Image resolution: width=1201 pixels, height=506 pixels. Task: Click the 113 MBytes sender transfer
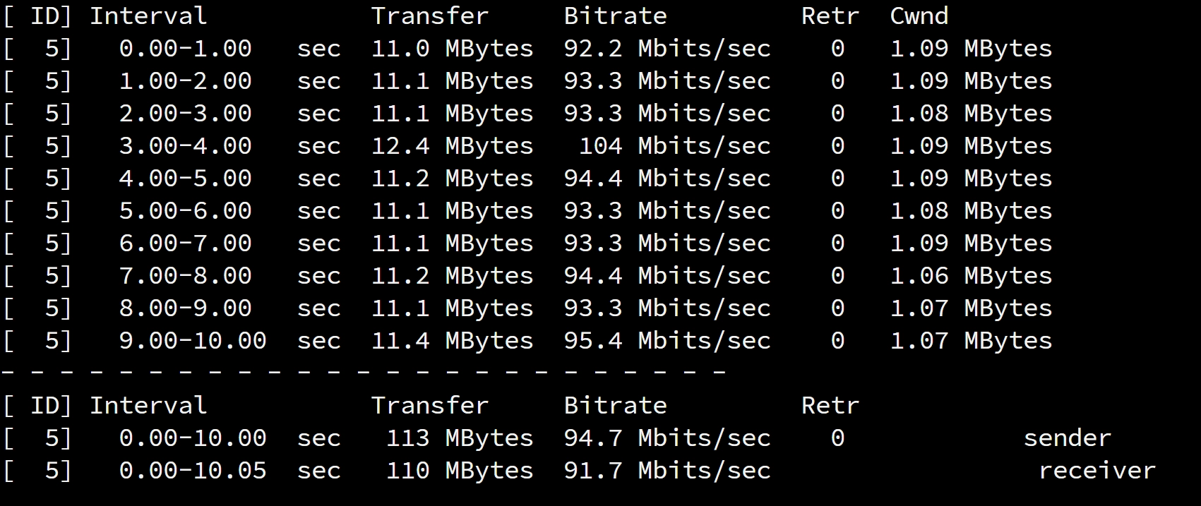460,438
